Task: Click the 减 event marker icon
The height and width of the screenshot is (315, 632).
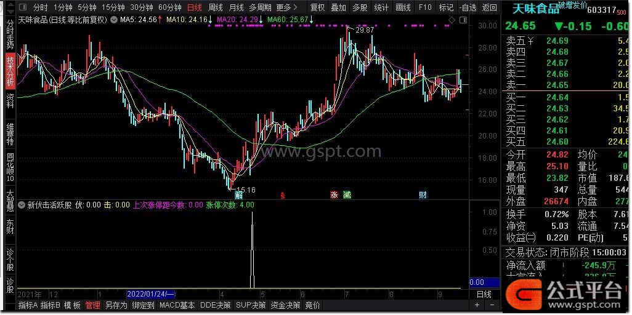Action: click(x=347, y=196)
